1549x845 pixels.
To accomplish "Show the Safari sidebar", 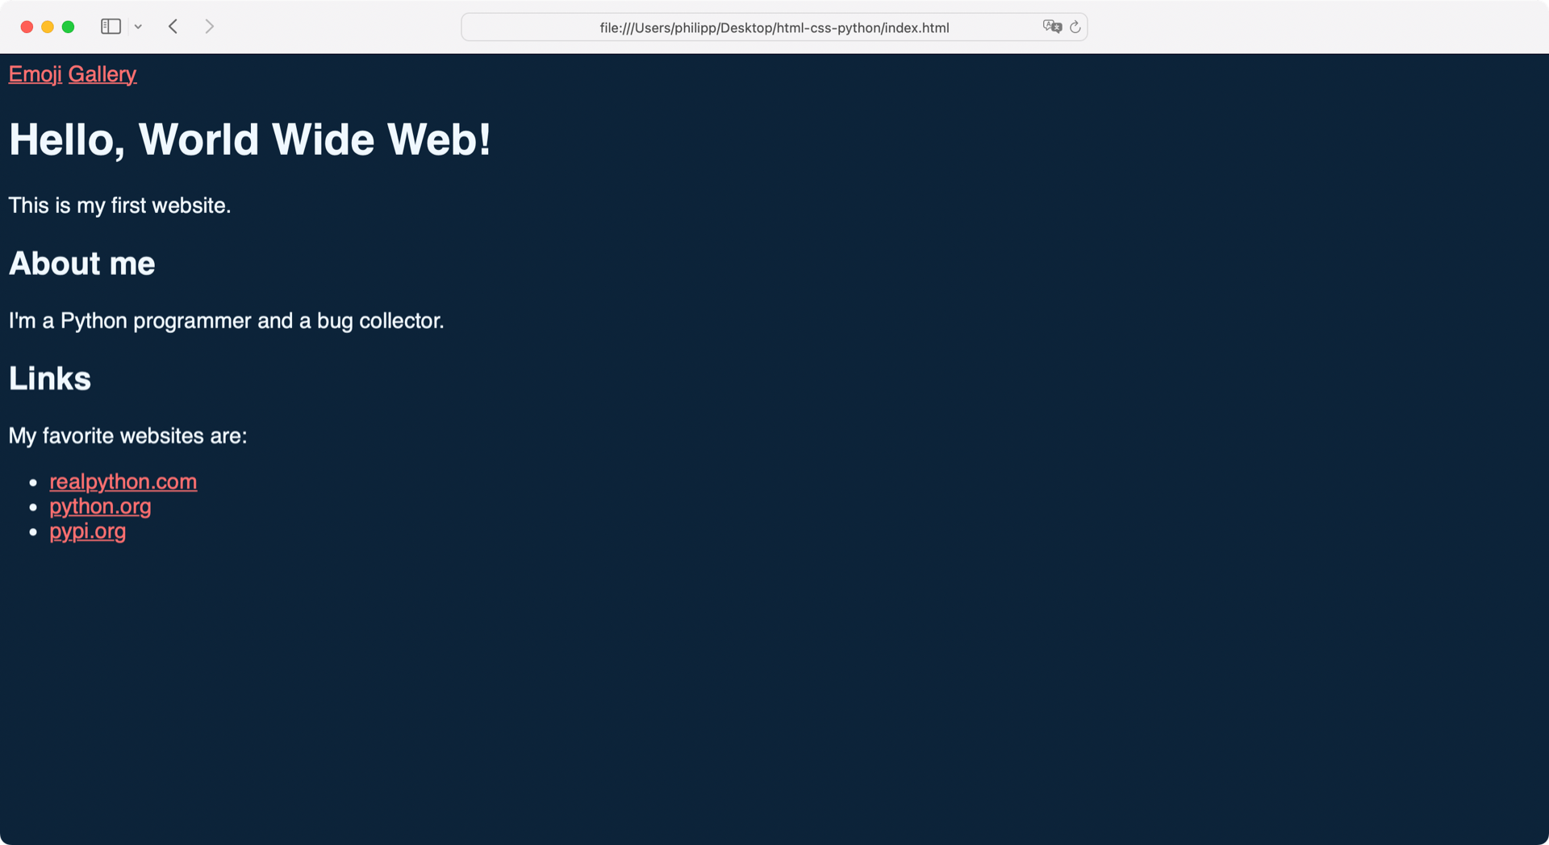I will [111, 26].
